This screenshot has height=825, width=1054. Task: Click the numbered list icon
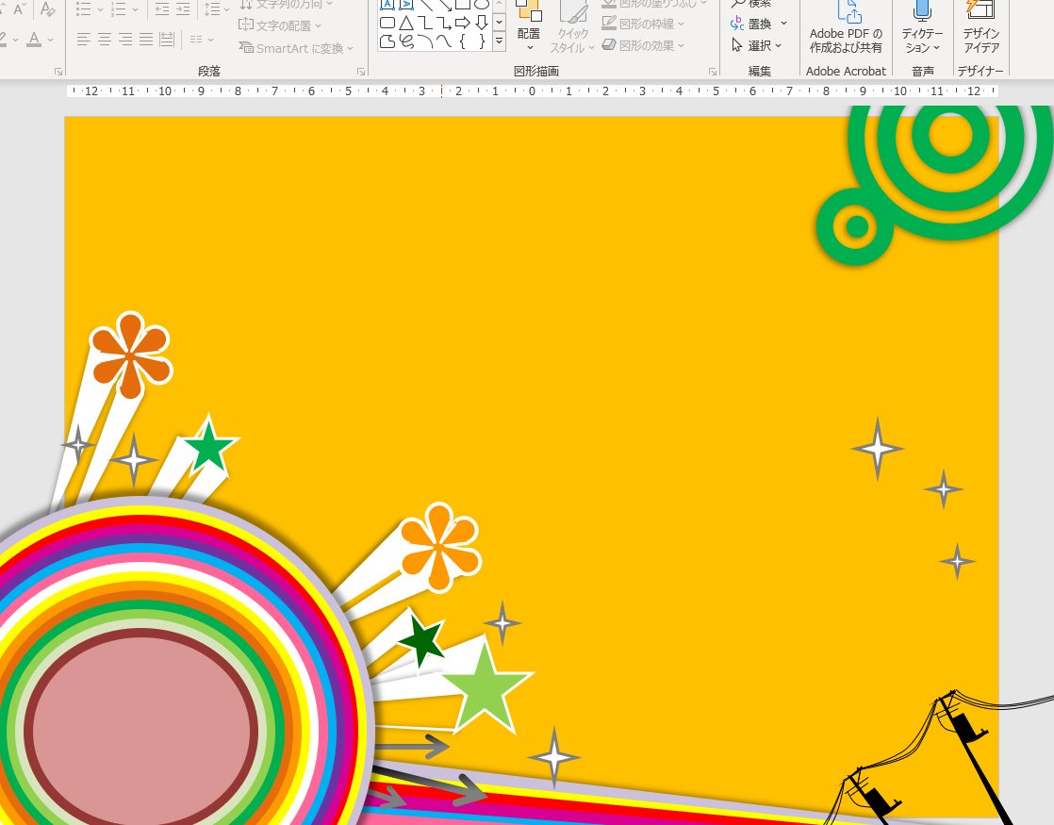119,8
